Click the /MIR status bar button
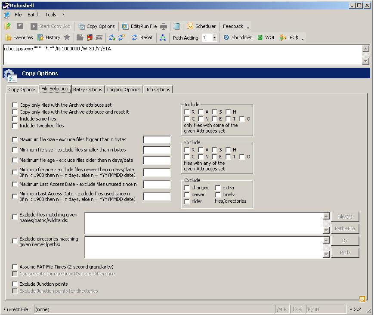The height and width of the screenshot is (315, 374). click(x=282, y=309)
